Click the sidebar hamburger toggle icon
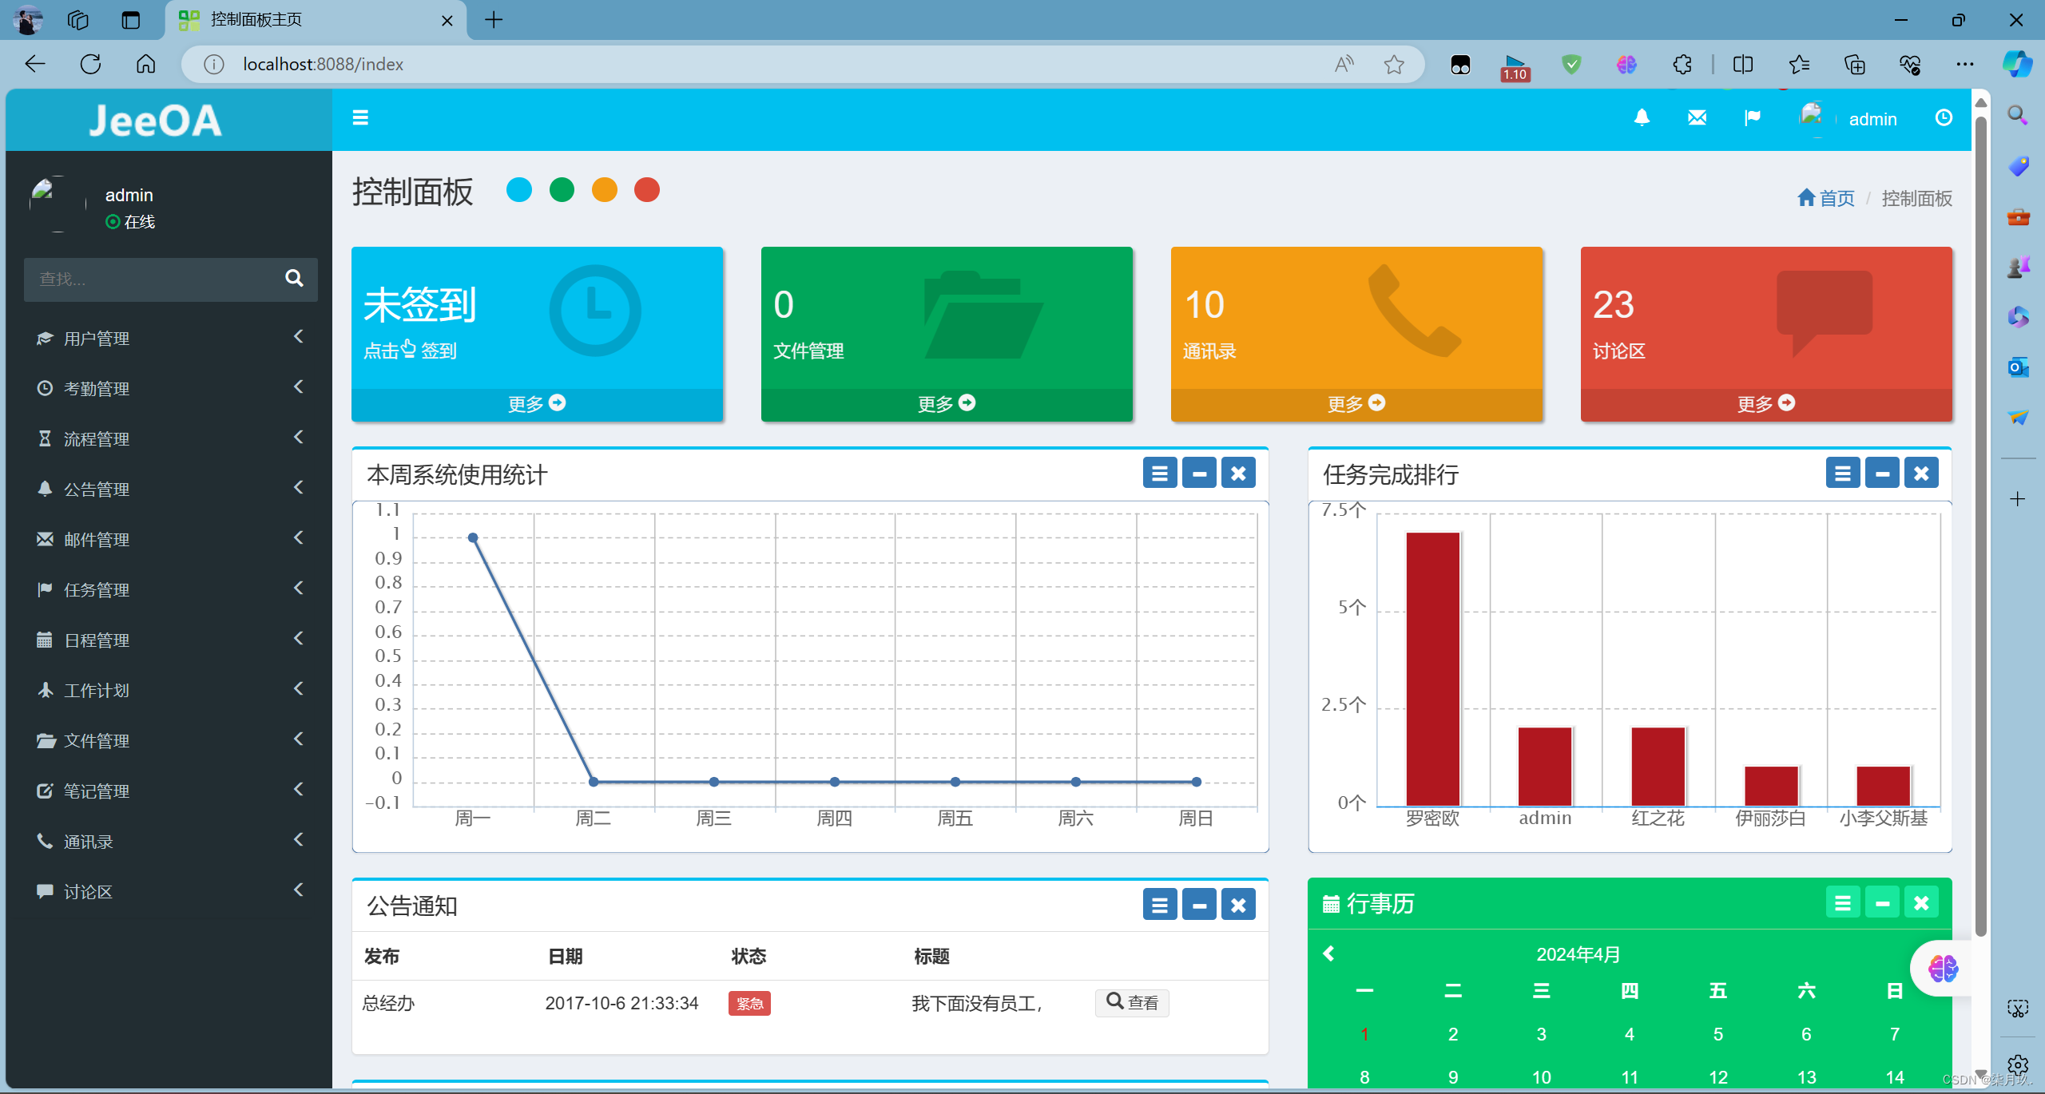 (x=359, y=117)
